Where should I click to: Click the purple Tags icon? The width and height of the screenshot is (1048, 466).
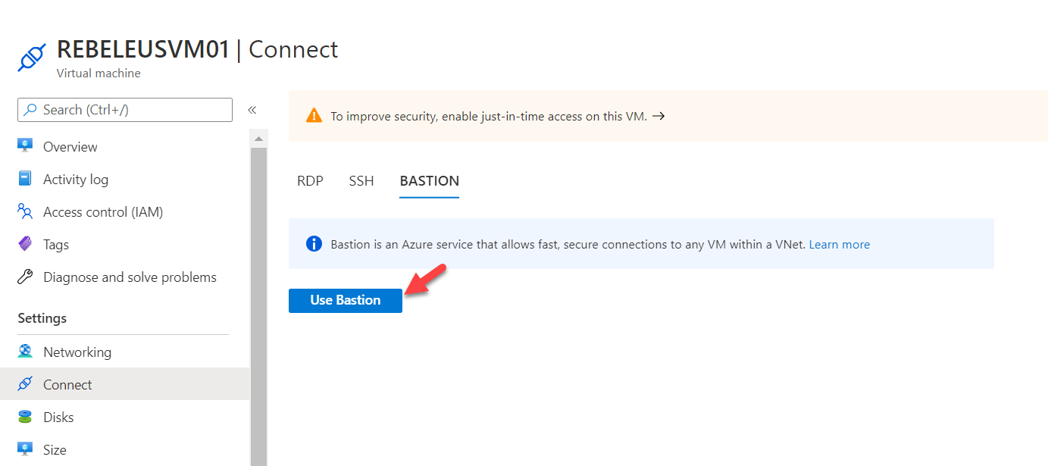pyautogui.click(x=25, y=244)
